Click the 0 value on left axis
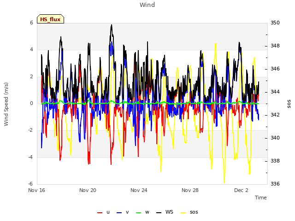 tap(31, 103)
